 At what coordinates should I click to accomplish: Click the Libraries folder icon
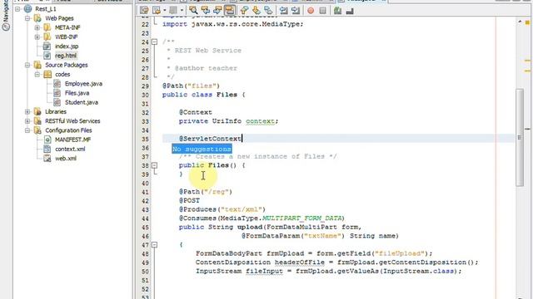(x=37, y=111)
